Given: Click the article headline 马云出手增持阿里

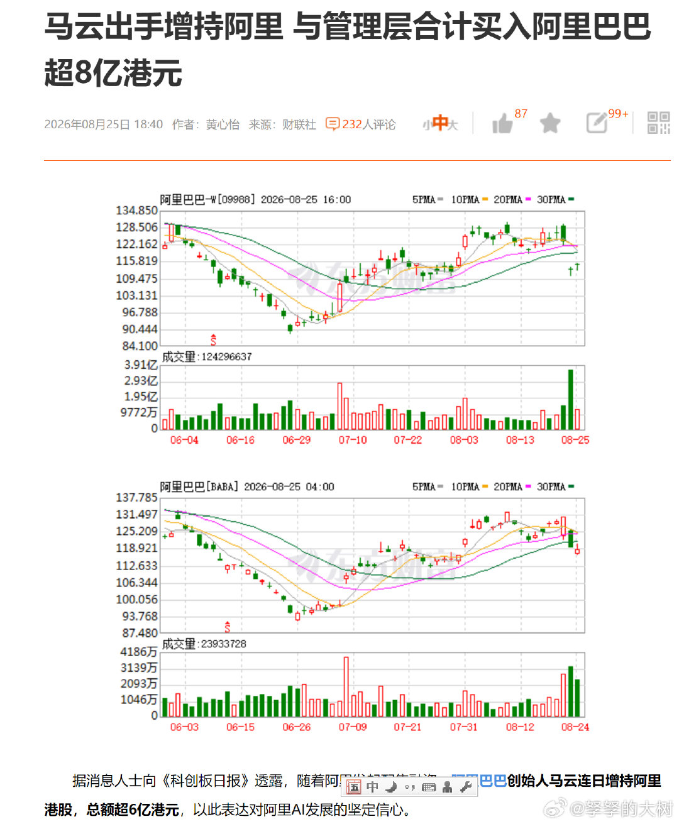Looking at the screenshot, I should (163, 27).
